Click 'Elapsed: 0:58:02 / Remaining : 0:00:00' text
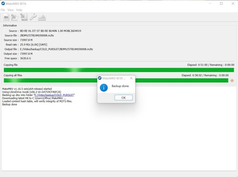Image resolution: width=238 pixels, height=177 pixels. coord(205,75)
